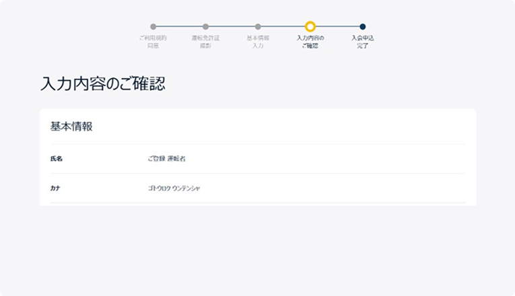Click the dark blue 入会申込完了 step dot
The width and height of the screenshot is (515, 296).
click(363, 27)
